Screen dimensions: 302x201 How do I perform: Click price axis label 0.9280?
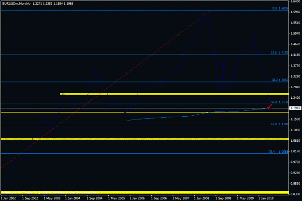click(295, 173)
